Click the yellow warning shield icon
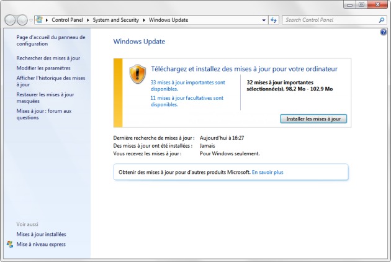The height and width of the screenshot is (262, 391). point(137,74)
